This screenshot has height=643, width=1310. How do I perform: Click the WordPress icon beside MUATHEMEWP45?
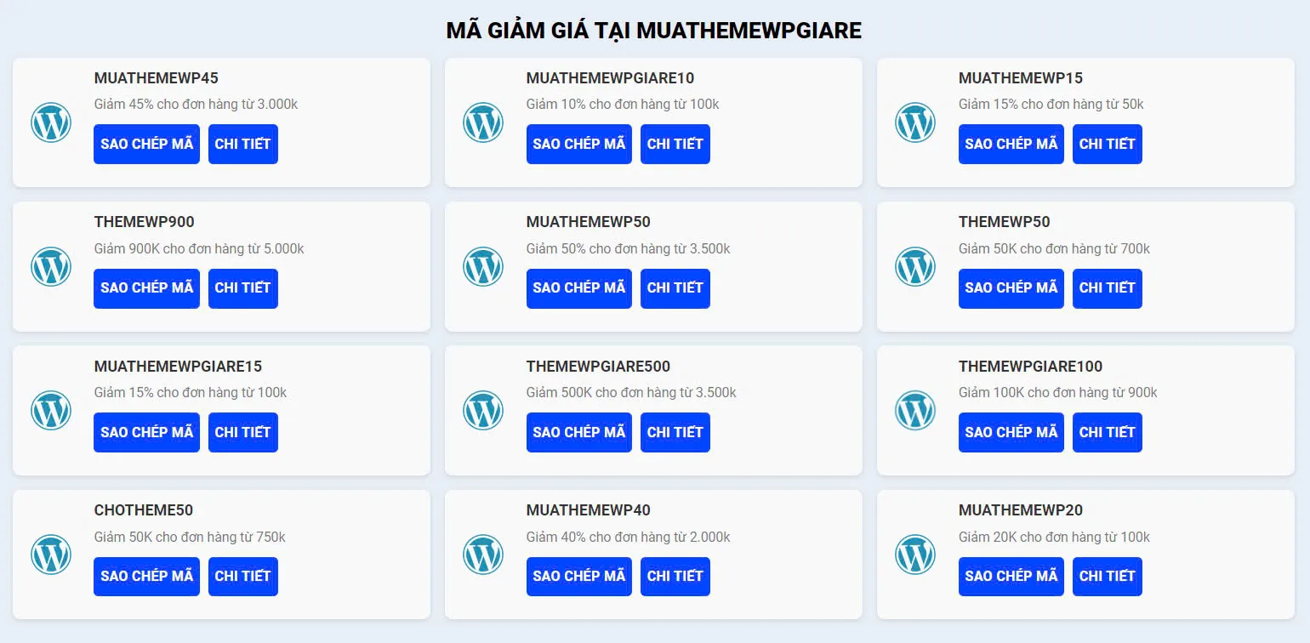pyautogui.click(x=50, y=122)
